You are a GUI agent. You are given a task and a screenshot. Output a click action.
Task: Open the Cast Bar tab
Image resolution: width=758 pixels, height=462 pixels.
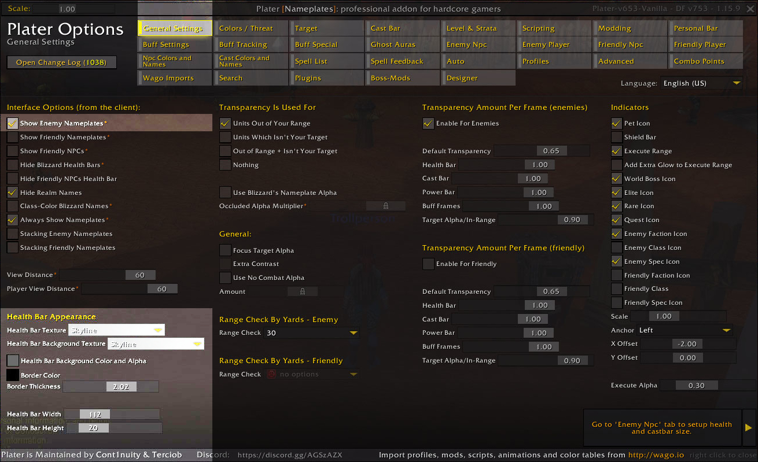tap(402, 28)
